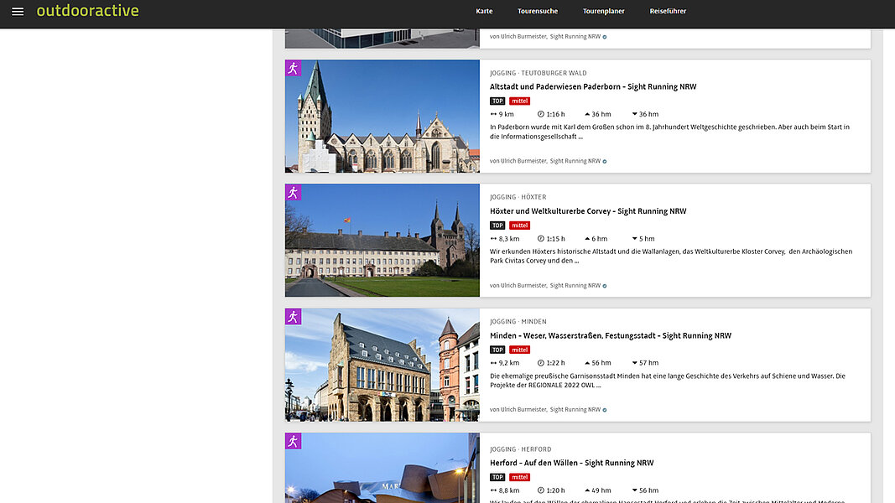Open Höxter und Weltkulturerbe Corvey tour link
Viewport: 895px width, 503px height.
coord(587,211)
